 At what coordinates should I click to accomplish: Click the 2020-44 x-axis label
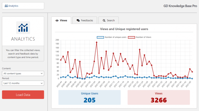point(59,84)
